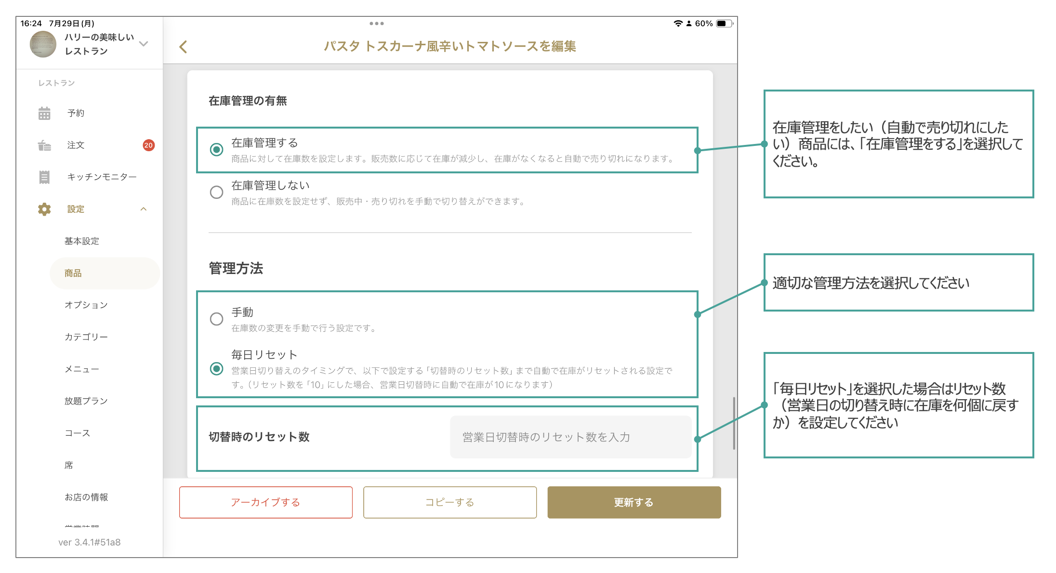Choose the 手動 management method
The height and width of the screenshot is (573, 1056).
(216, 319)
